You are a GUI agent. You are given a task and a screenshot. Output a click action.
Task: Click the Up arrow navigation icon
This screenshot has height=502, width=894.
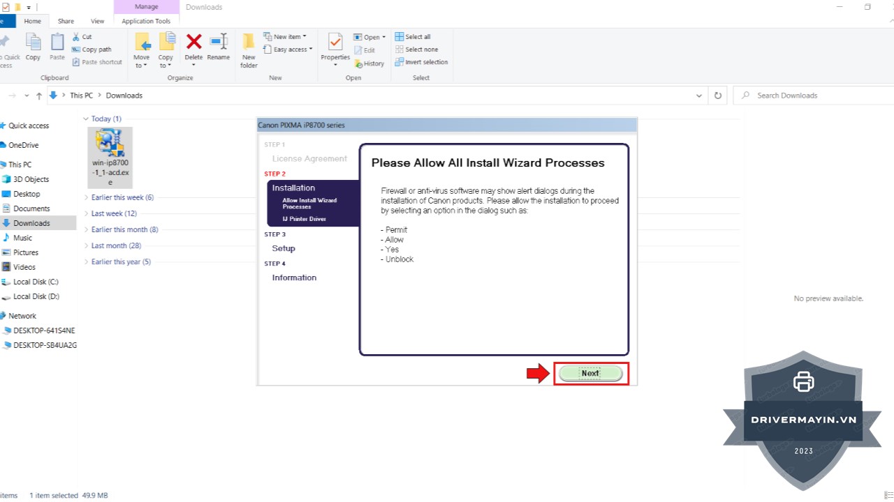(x=39, y=96)
